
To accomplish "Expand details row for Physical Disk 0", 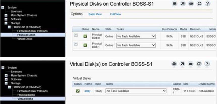I will [76, 35].
